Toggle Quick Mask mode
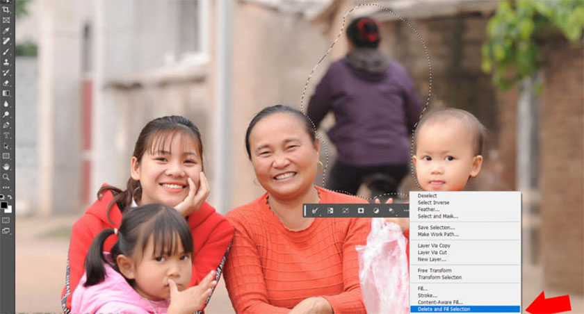The height and width of the screenshot is (314, 584). point(6,220)
